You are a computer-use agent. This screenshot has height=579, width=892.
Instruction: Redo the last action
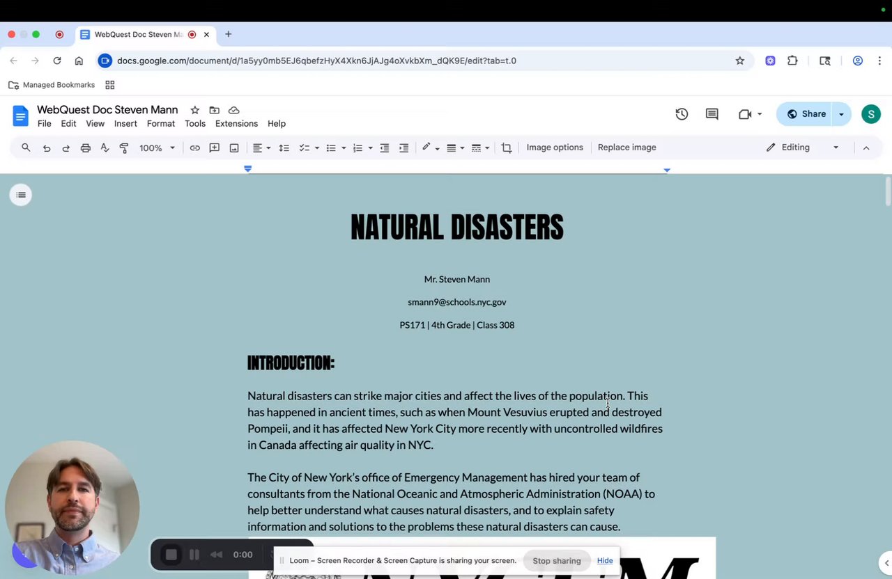point(66,148)
